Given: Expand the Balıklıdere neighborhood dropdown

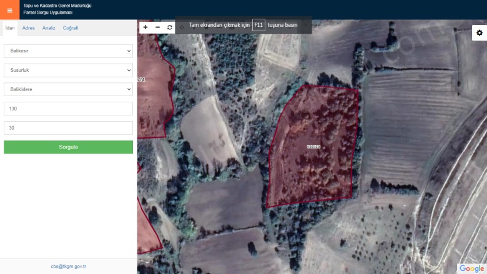Looking at the screenshot, I should (x=68, y=89).
